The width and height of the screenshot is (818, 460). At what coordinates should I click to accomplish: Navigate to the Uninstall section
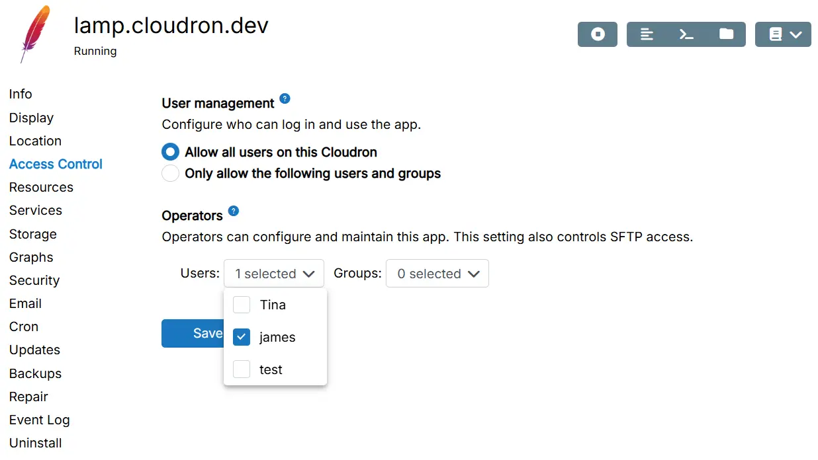coord(36,443)
